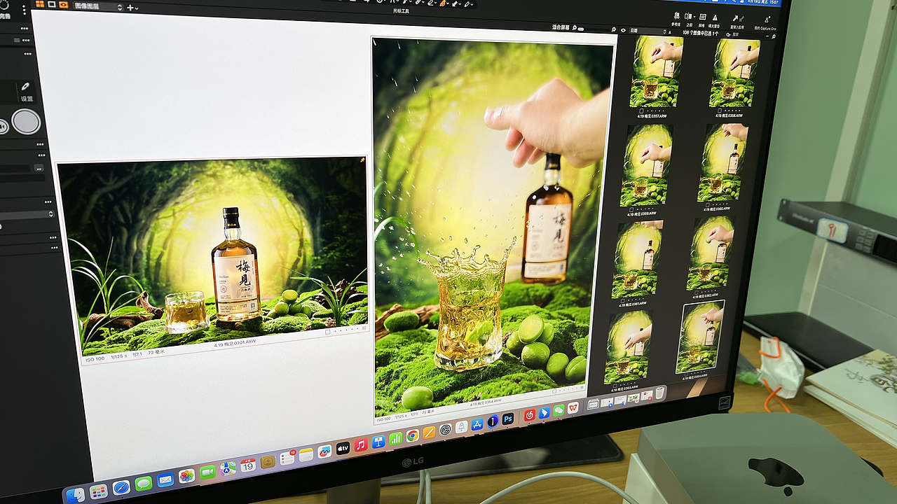Open the Trash in the Dock
The width and height of the screenshot is (897, 504).
[660, 393]
